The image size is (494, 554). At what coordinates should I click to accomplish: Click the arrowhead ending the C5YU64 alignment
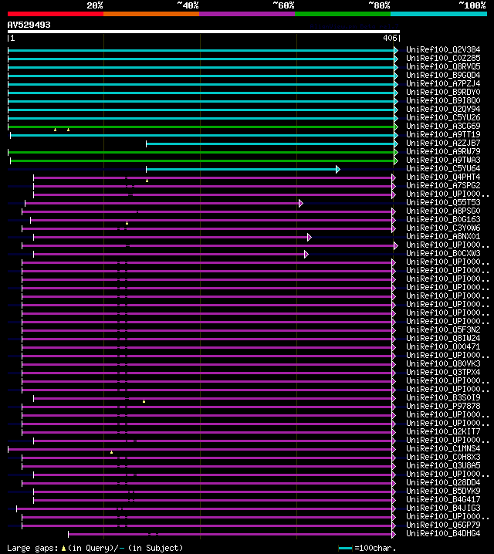338,169
